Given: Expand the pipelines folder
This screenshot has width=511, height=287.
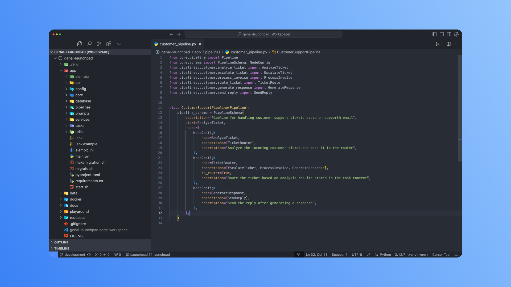Looking at the screenshot, I should pos(83,107).
